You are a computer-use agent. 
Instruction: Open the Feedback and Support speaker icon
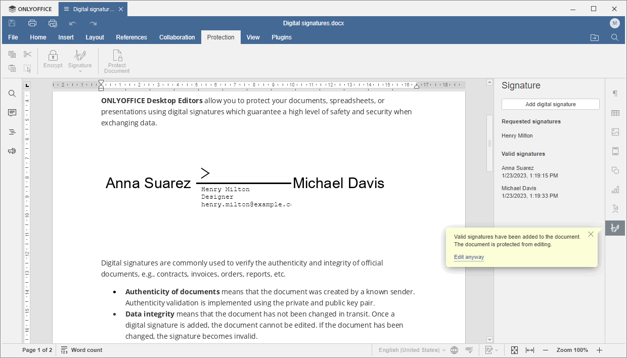(12, 151)
